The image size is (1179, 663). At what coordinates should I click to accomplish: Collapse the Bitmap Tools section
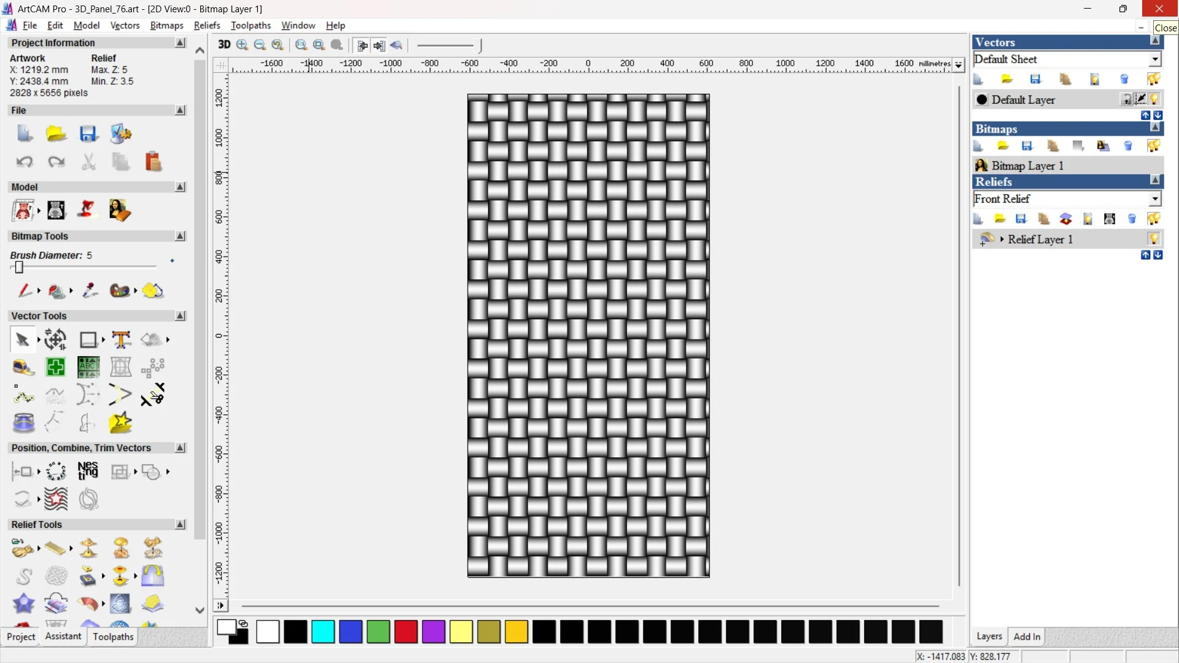180,236
